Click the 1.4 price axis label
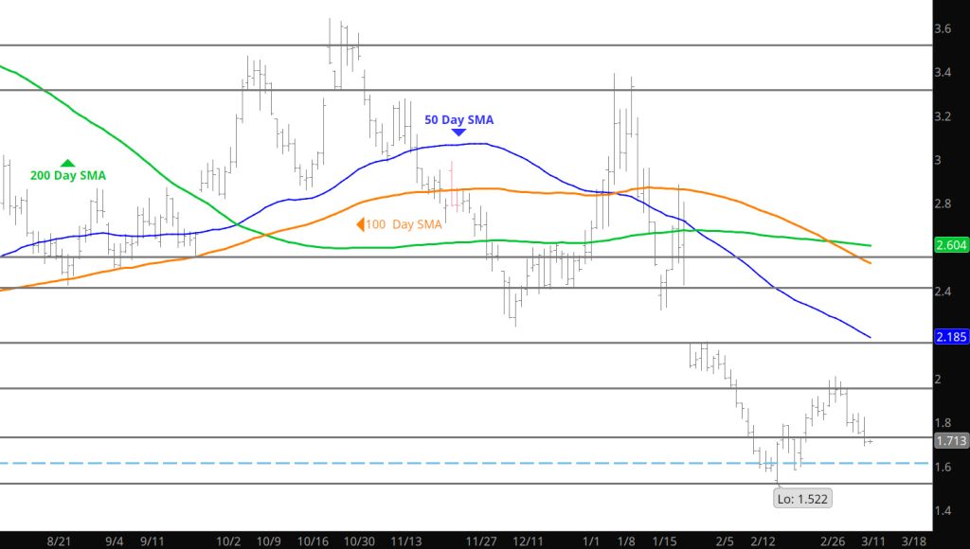 click(x=943, y=510)
